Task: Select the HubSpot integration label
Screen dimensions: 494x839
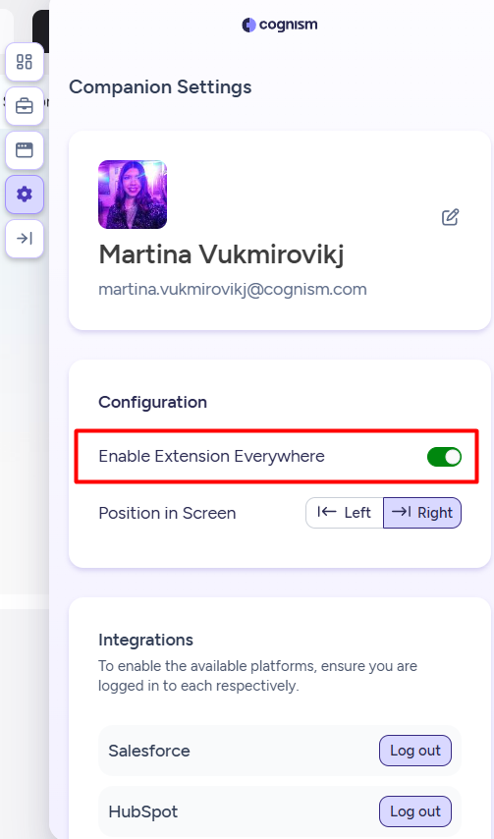Action: 143,811
